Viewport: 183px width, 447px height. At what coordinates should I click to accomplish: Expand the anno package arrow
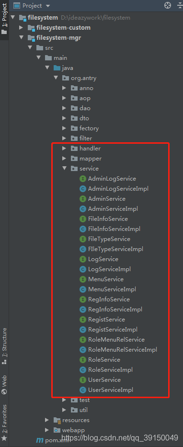64,88
